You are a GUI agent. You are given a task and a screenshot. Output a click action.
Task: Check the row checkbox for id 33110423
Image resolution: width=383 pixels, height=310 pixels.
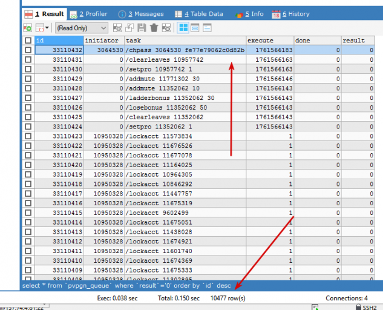(x=28, y=136)
